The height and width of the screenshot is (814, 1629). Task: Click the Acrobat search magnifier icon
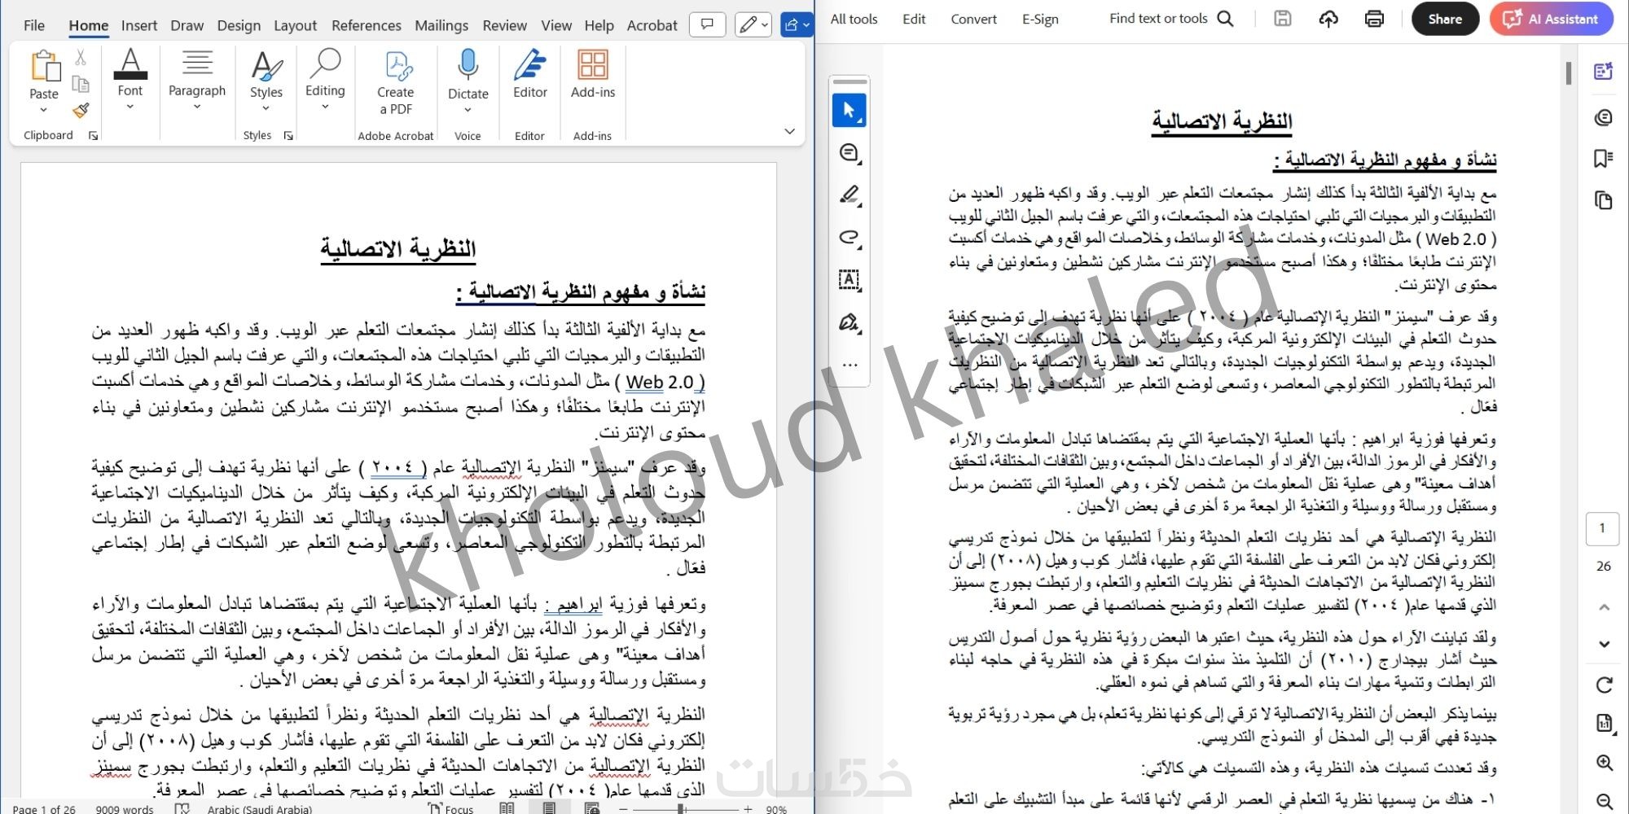(x=1225, y=19)
